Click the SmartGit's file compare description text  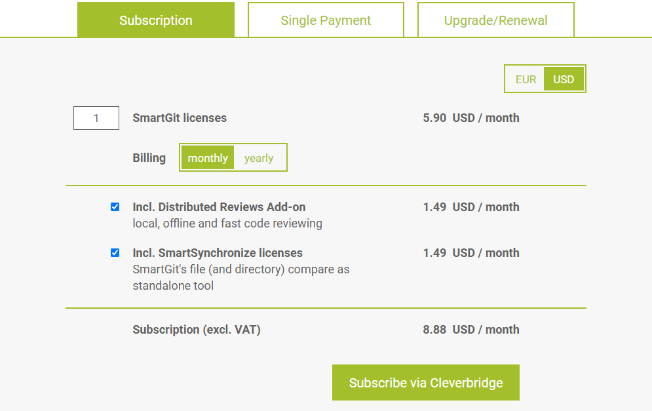coord(240,277)
